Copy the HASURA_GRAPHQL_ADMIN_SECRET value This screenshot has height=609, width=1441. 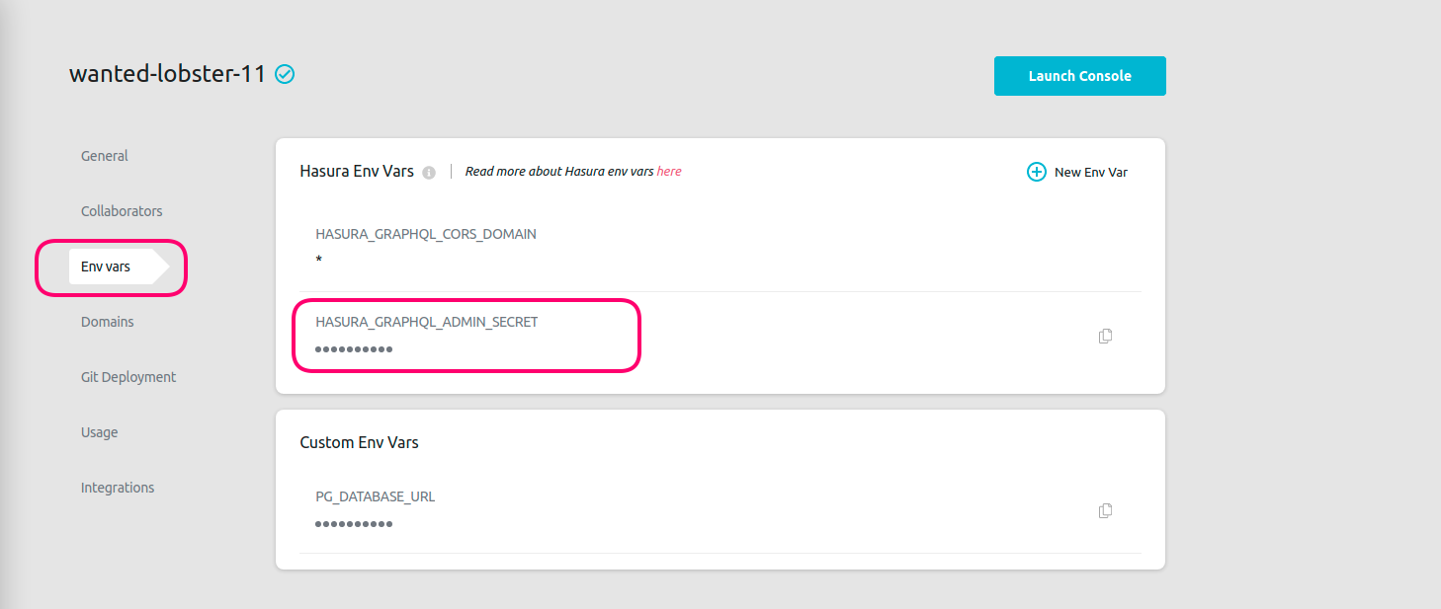click(1105, 336)
